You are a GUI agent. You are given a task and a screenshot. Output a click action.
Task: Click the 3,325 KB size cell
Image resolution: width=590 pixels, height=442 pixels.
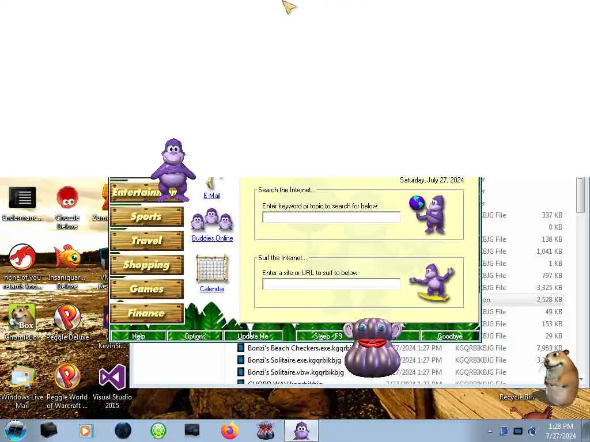[x=549, y=288]
